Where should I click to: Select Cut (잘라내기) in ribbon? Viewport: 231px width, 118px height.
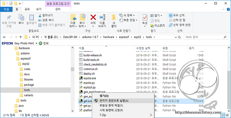(x=46, y=15)
